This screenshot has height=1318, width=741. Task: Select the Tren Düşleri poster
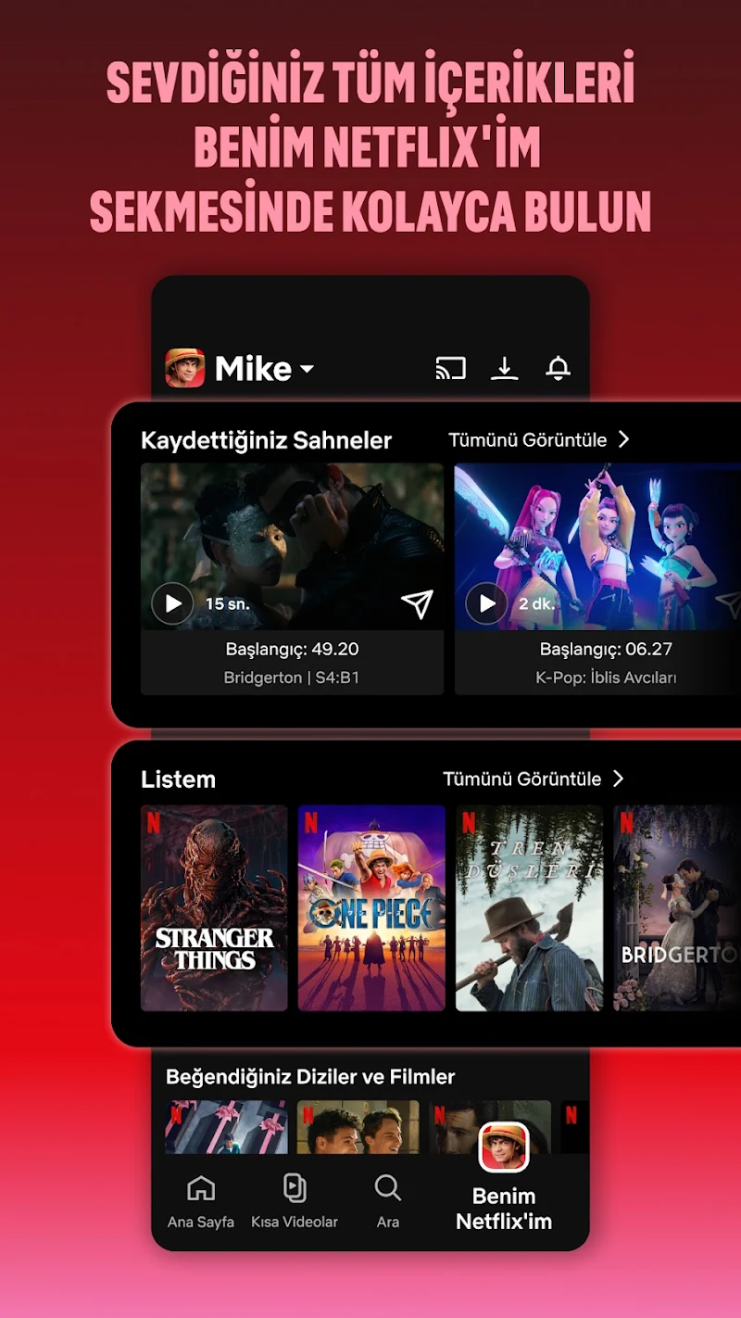[x=529, y=908]
